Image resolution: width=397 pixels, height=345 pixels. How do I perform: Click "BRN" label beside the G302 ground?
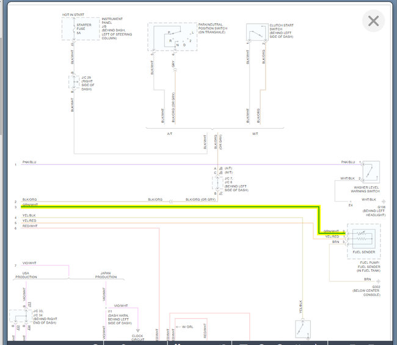pyautogui.click(x=367, y=279)
